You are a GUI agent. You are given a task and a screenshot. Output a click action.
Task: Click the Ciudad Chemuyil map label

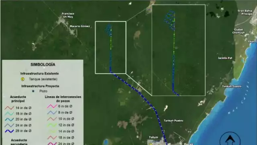[x=239, y=31]
